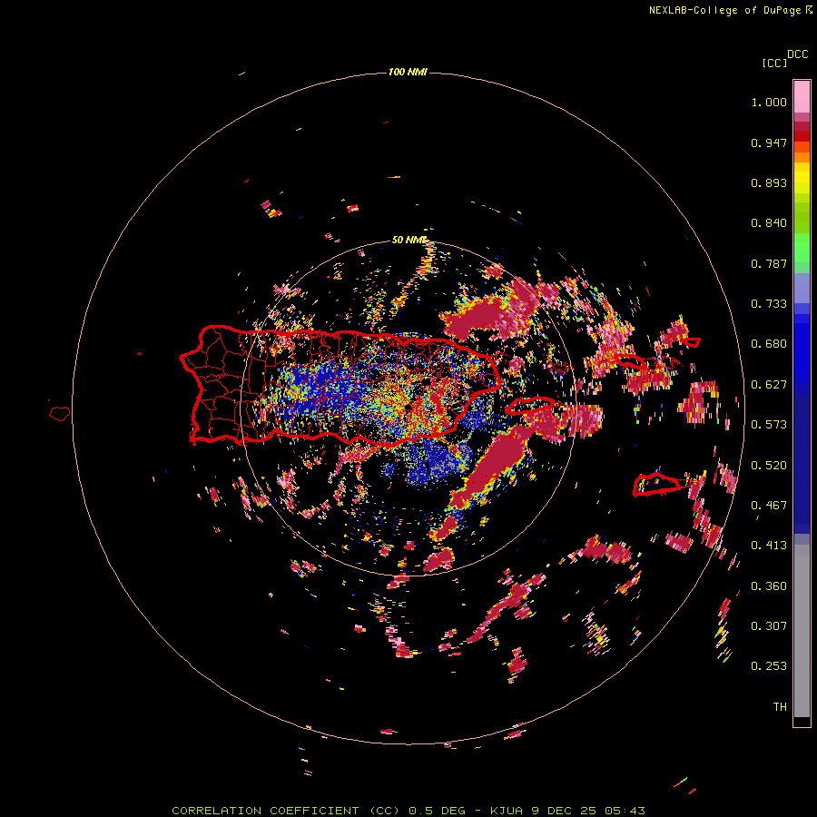Click the 50 NMI range ring label

coord(408,241)
